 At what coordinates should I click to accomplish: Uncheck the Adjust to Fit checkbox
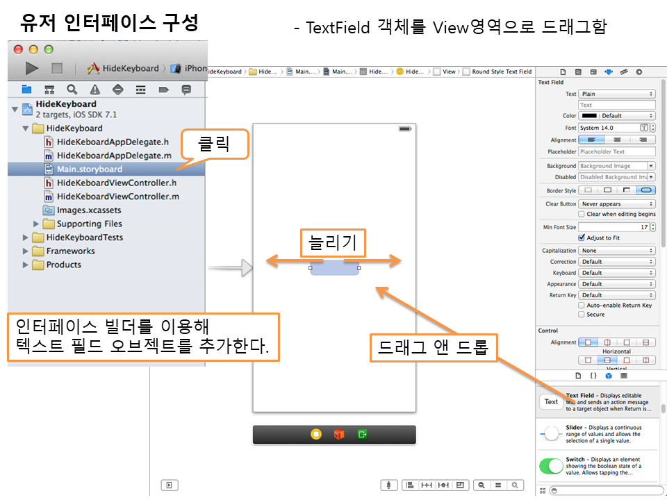(582, 237)
